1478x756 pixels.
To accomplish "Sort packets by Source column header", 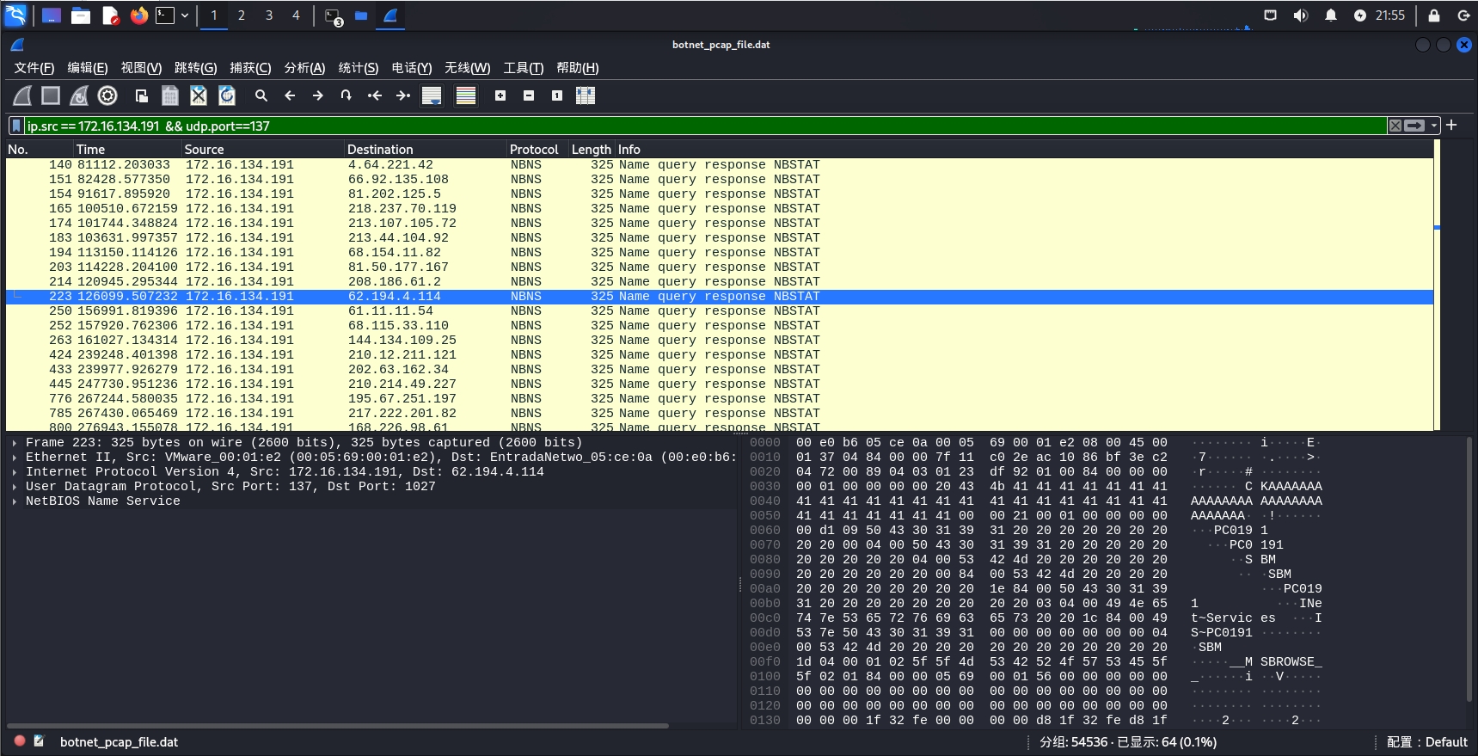I will [x=262, y=150].
